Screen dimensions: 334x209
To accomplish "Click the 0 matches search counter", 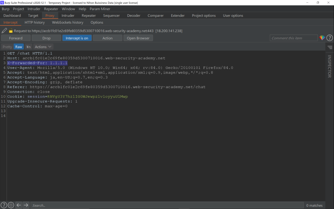I will click(314, 205).
